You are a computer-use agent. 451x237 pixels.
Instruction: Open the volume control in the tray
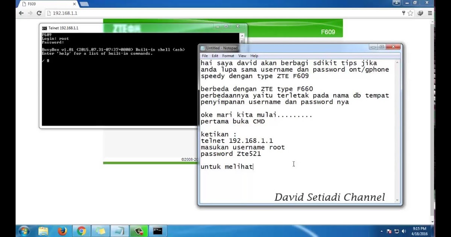tap(404, 231)
